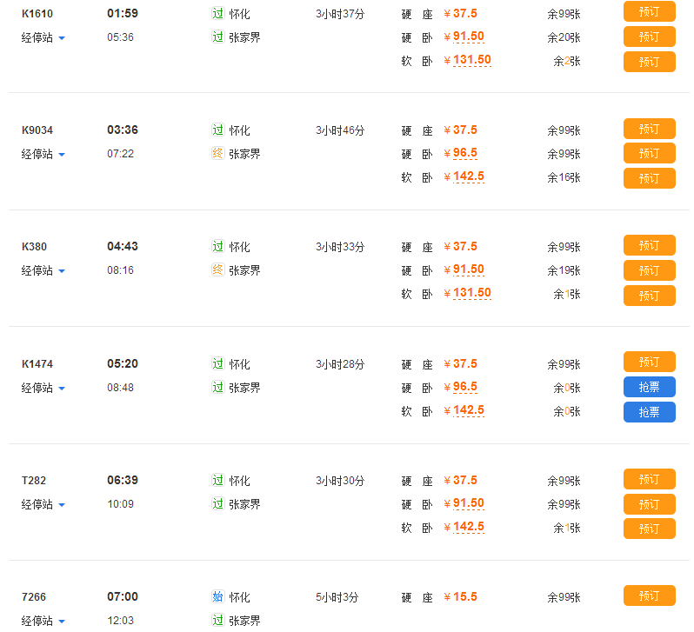Reserve T282 soft sleeper with 预订

[649, 529]
